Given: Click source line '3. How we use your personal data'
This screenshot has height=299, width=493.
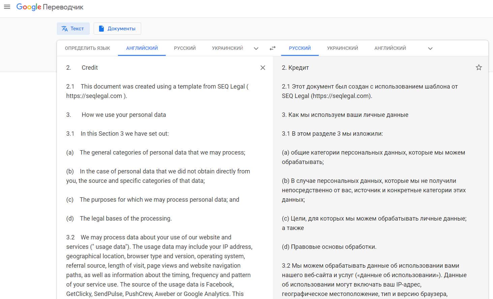Looking at the screenshot, I should (116, 115).
